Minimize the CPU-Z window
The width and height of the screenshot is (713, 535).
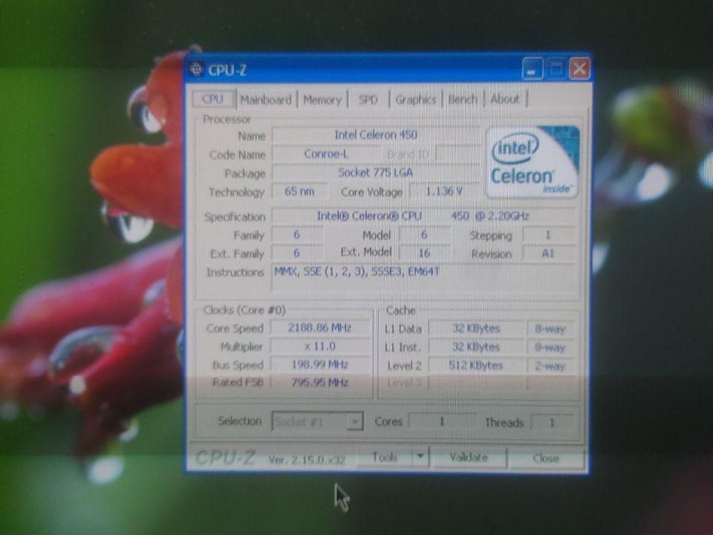click(532, 69)
